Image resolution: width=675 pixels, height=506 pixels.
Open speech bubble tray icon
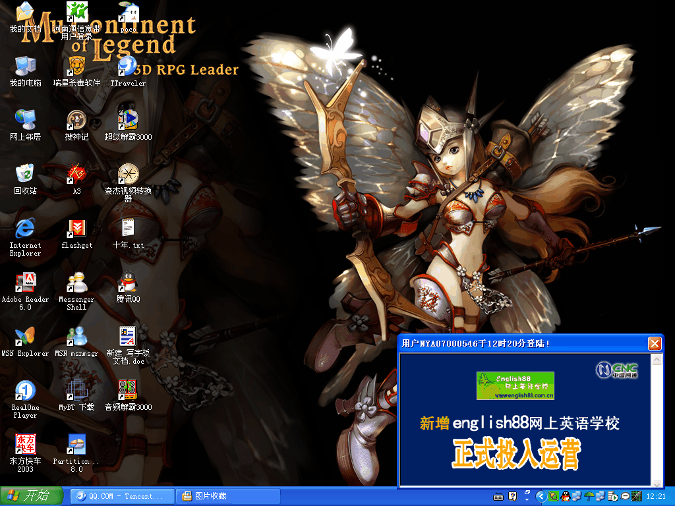[625, 496]
